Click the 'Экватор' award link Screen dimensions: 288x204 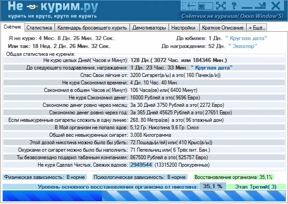(240, 46)
